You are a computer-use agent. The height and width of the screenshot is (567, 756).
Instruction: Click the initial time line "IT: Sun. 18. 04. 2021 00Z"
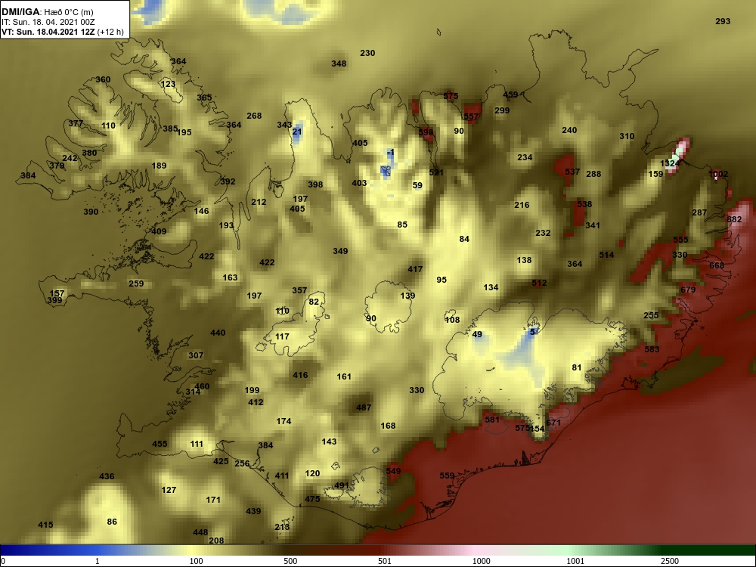pos(48,22)
